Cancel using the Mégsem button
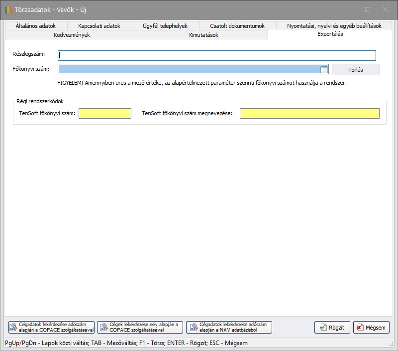 pos(371,328)
